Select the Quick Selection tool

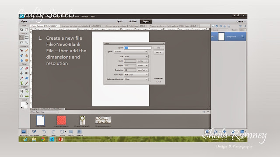coord(27,42)
